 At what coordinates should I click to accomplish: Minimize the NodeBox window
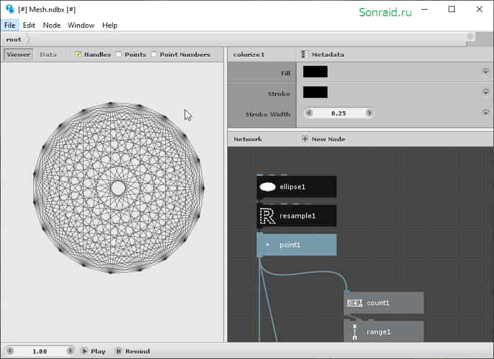[424, 9]
